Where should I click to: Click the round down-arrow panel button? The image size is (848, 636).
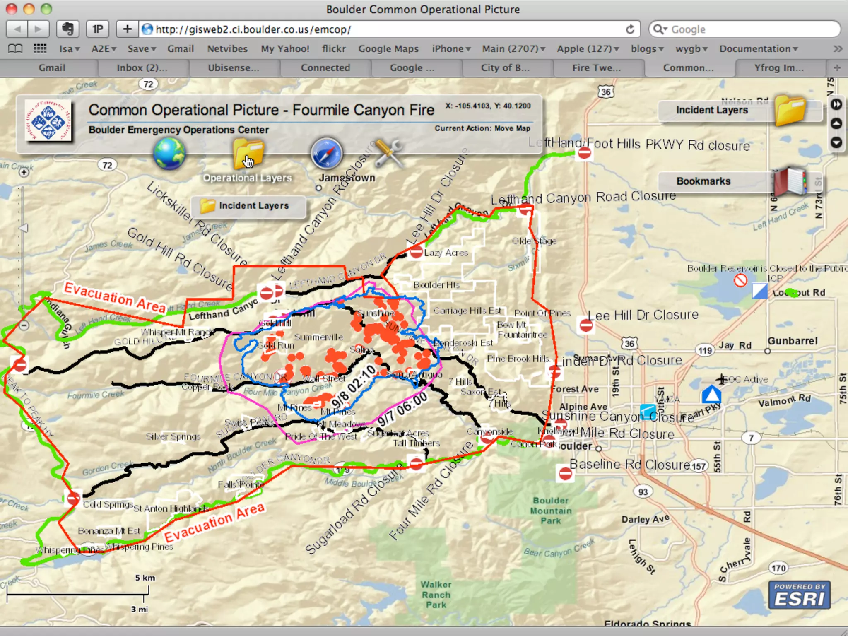pos(836,142)
